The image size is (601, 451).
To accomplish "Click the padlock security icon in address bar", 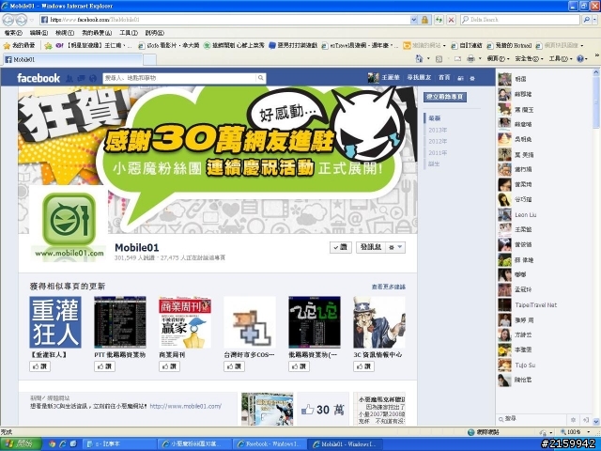I will 424,20.
